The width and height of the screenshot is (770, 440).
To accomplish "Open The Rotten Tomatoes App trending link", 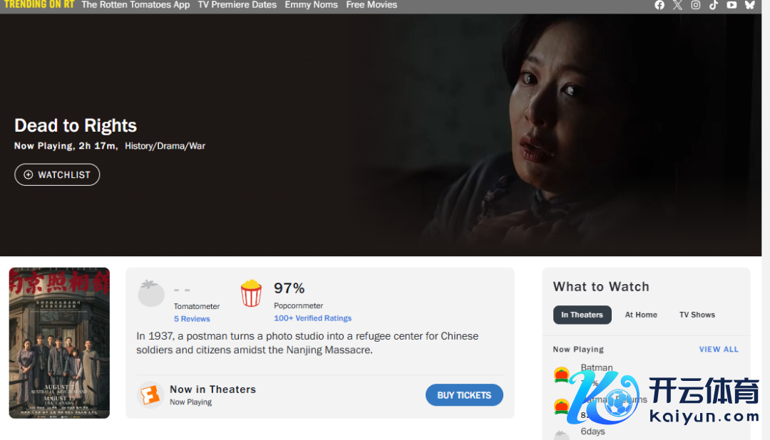I will [135, 5].
